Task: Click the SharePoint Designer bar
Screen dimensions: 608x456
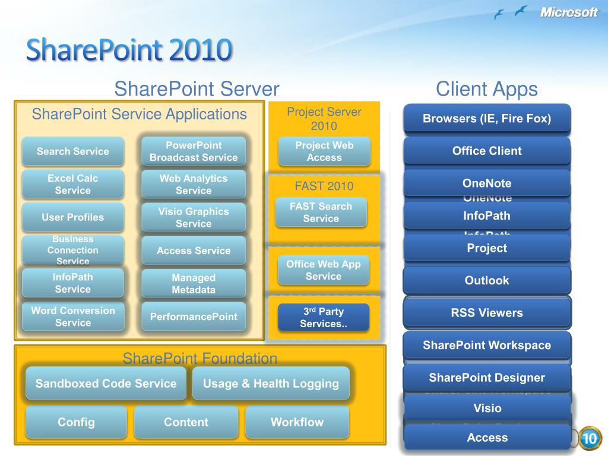Action: click(x=487, y=377)
